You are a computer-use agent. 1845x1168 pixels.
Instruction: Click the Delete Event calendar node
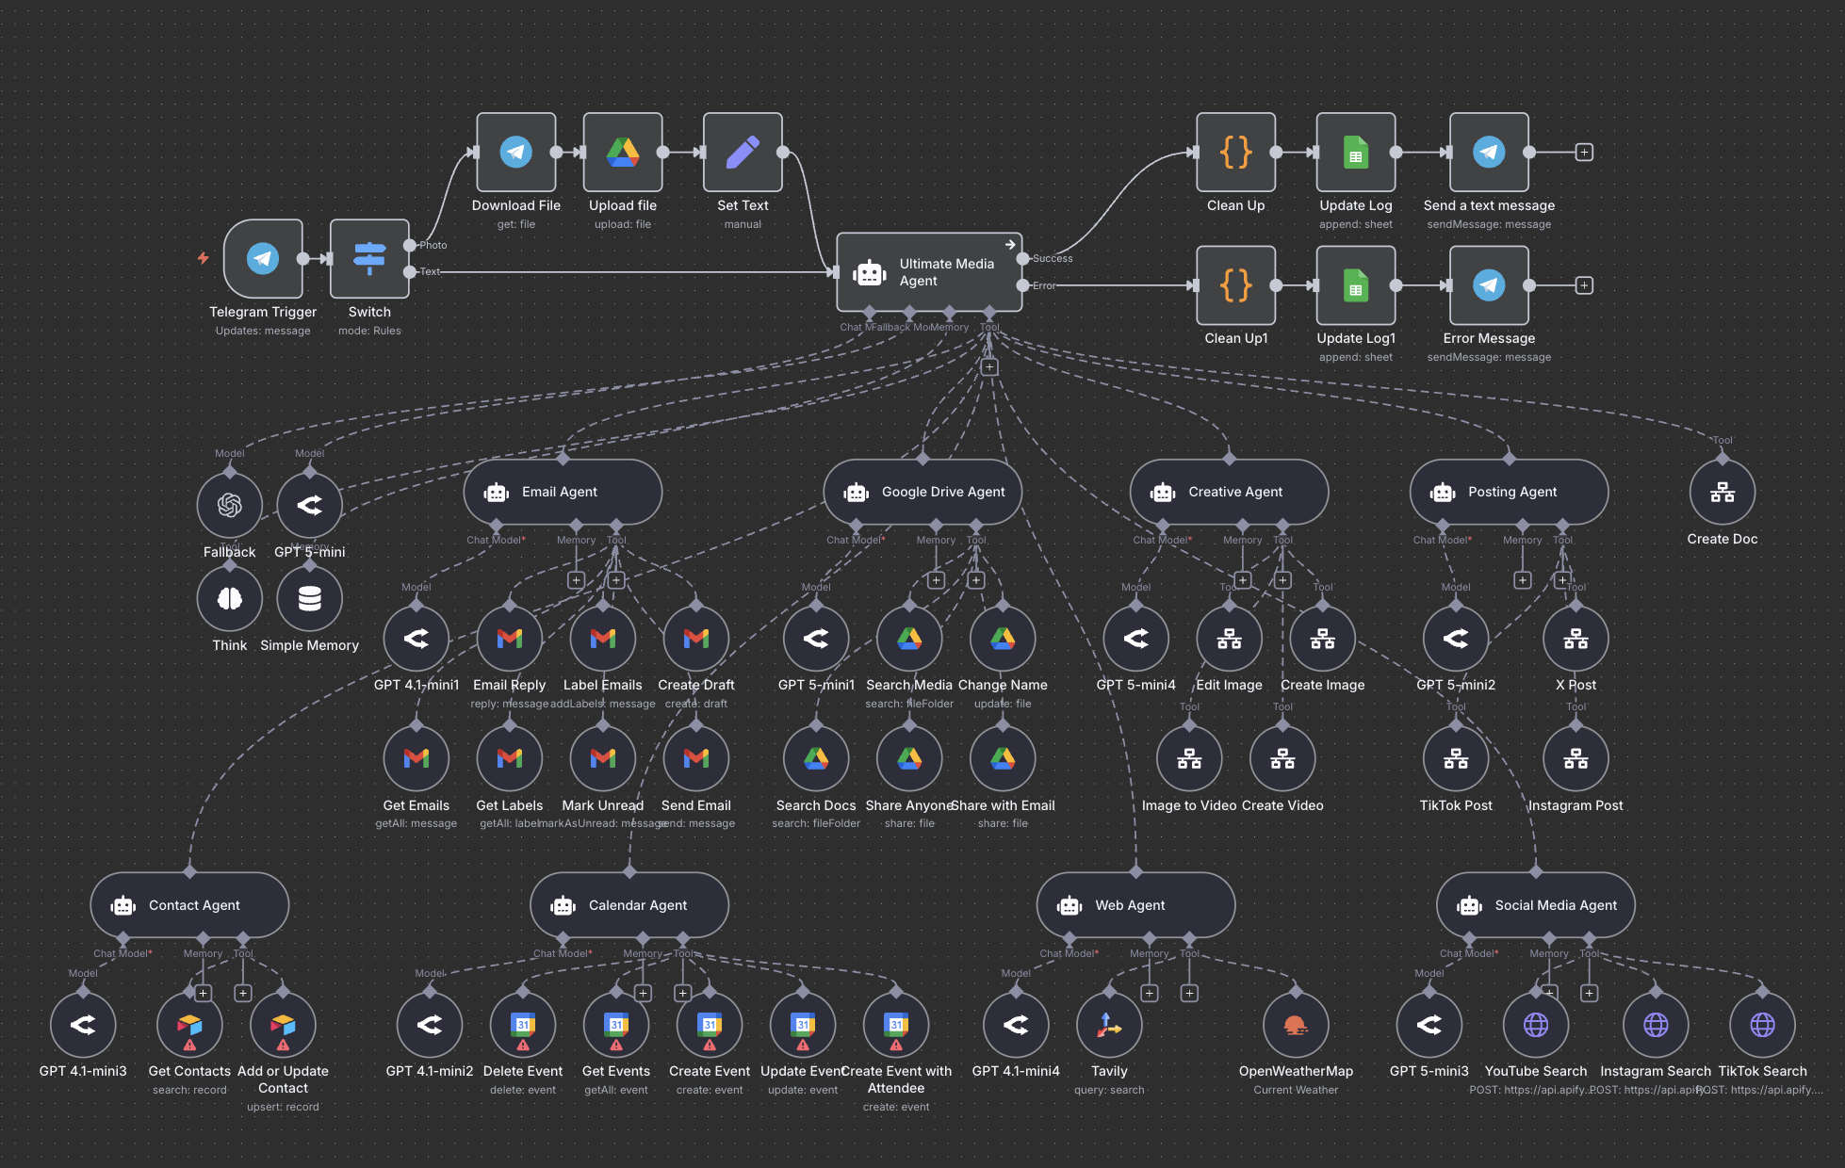(523, 1025)
